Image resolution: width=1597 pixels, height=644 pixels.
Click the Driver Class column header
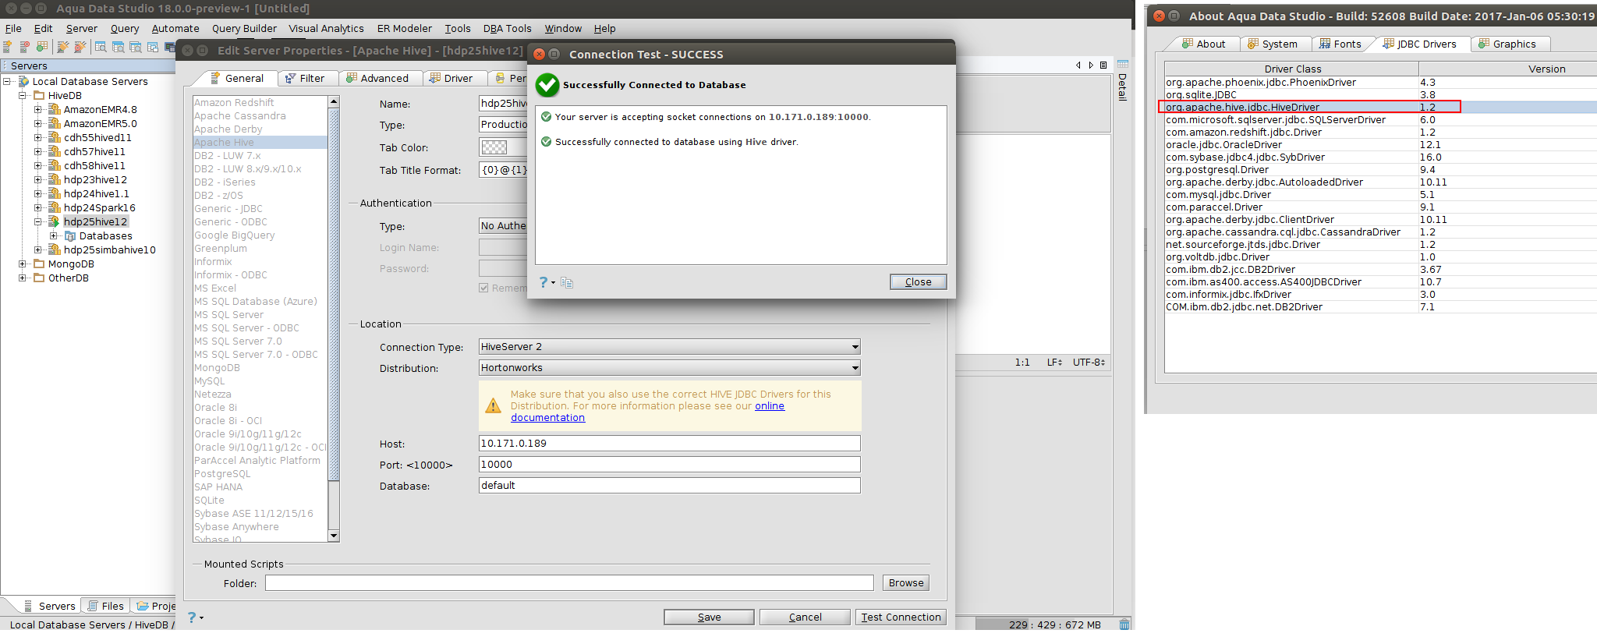pyautogui.click(x=1292, y=69)
